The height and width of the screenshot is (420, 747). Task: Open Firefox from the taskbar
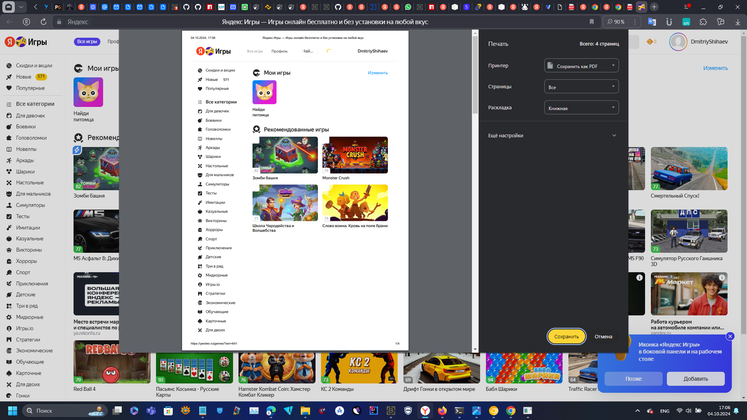click(442, 411)
